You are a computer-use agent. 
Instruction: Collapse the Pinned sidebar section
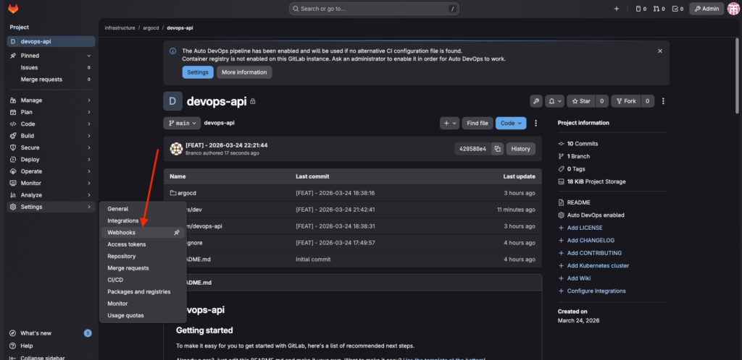[89, 56]
